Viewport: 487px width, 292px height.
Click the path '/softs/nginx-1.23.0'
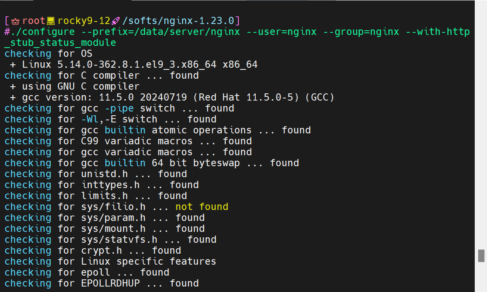point(178,21)
